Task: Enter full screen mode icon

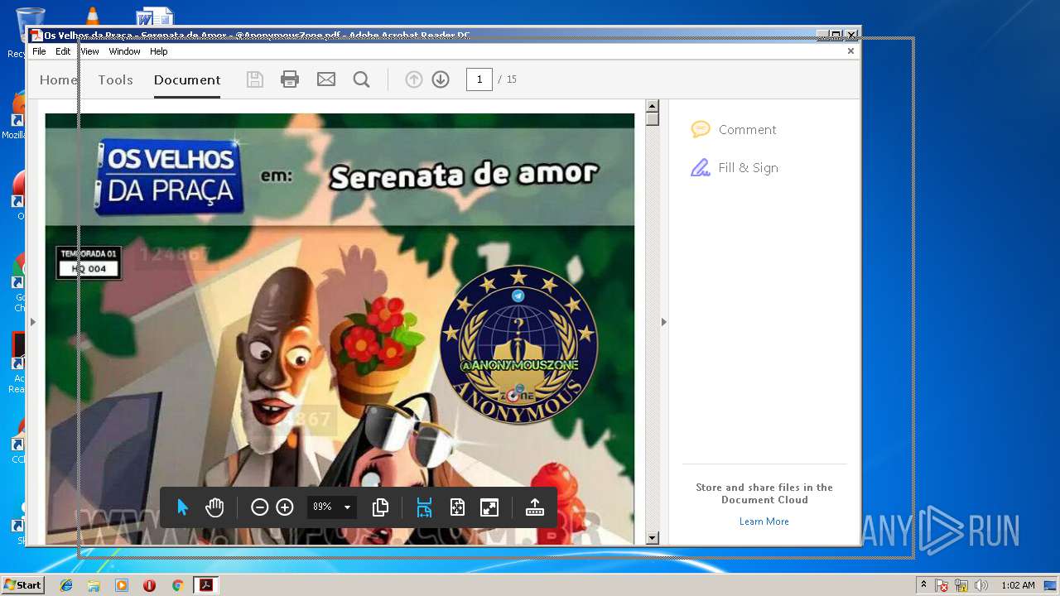Action: click(x=489, y=507)
